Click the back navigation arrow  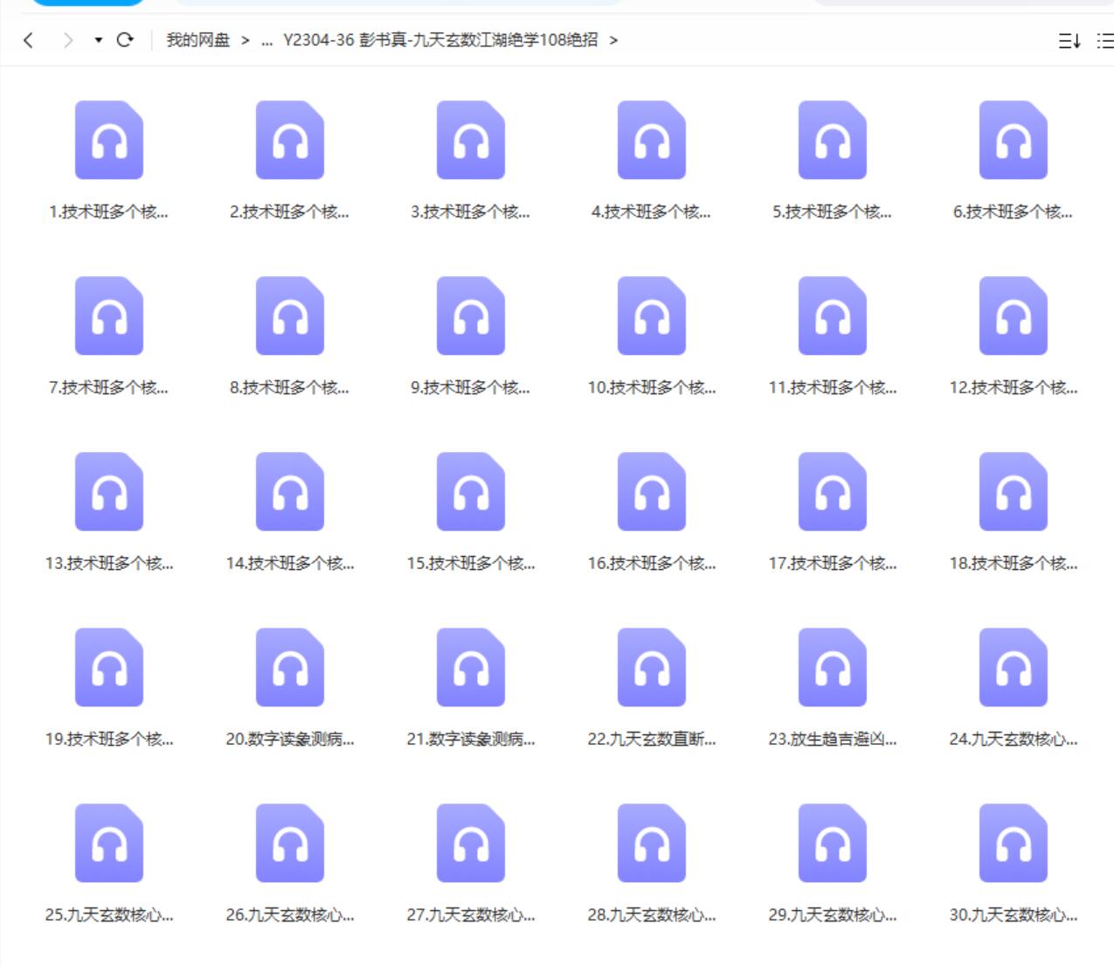click(29, 40)
